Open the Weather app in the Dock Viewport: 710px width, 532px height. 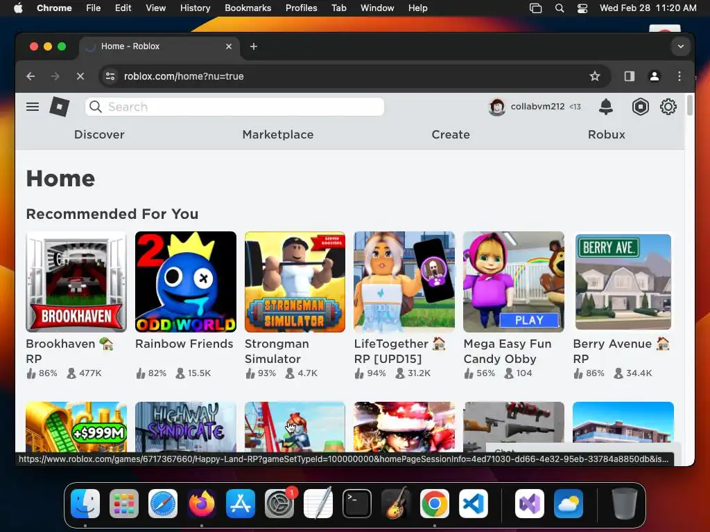tap(569, 504)
